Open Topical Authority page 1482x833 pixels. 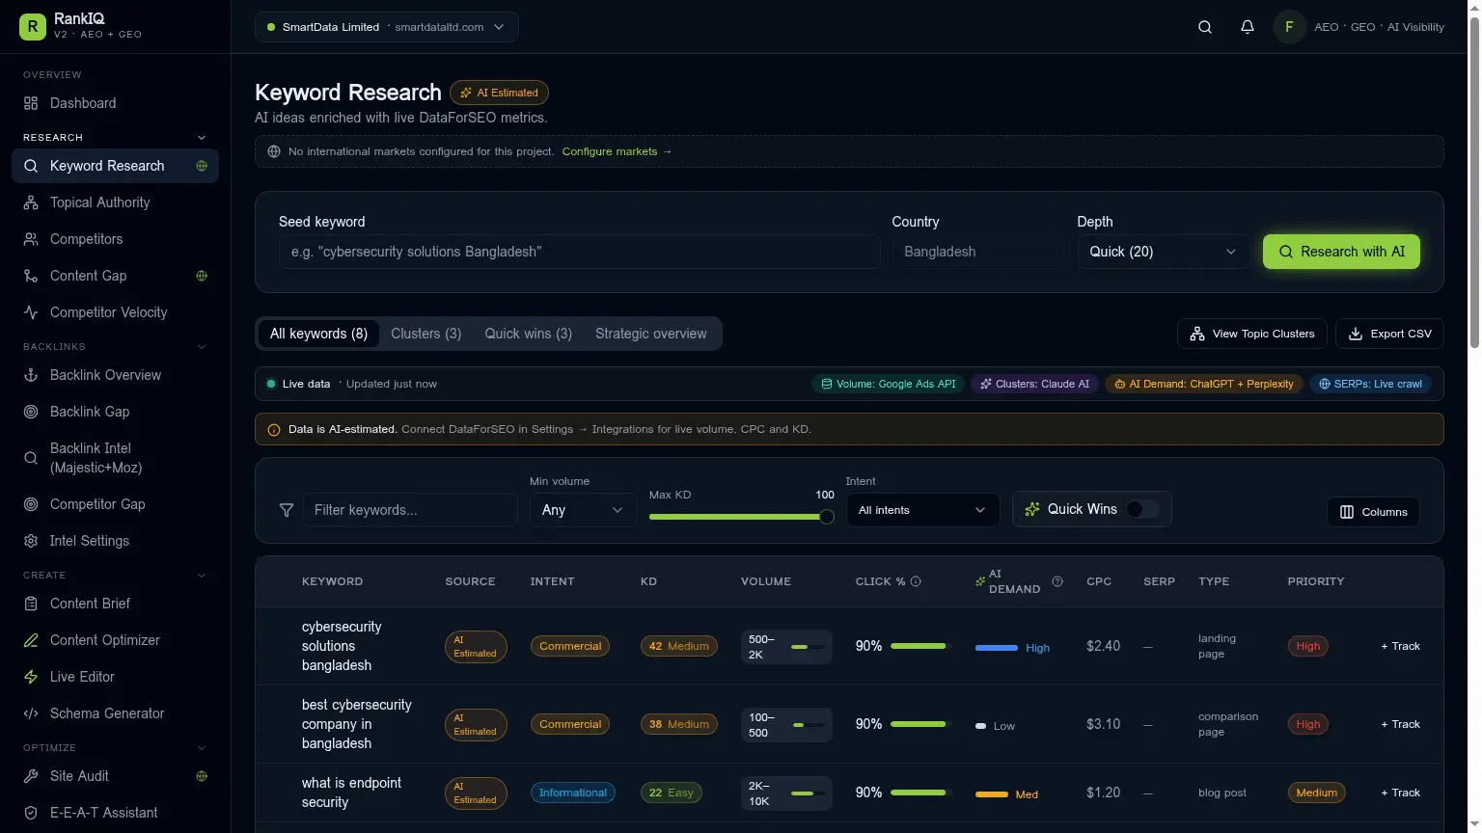point(115,202)
